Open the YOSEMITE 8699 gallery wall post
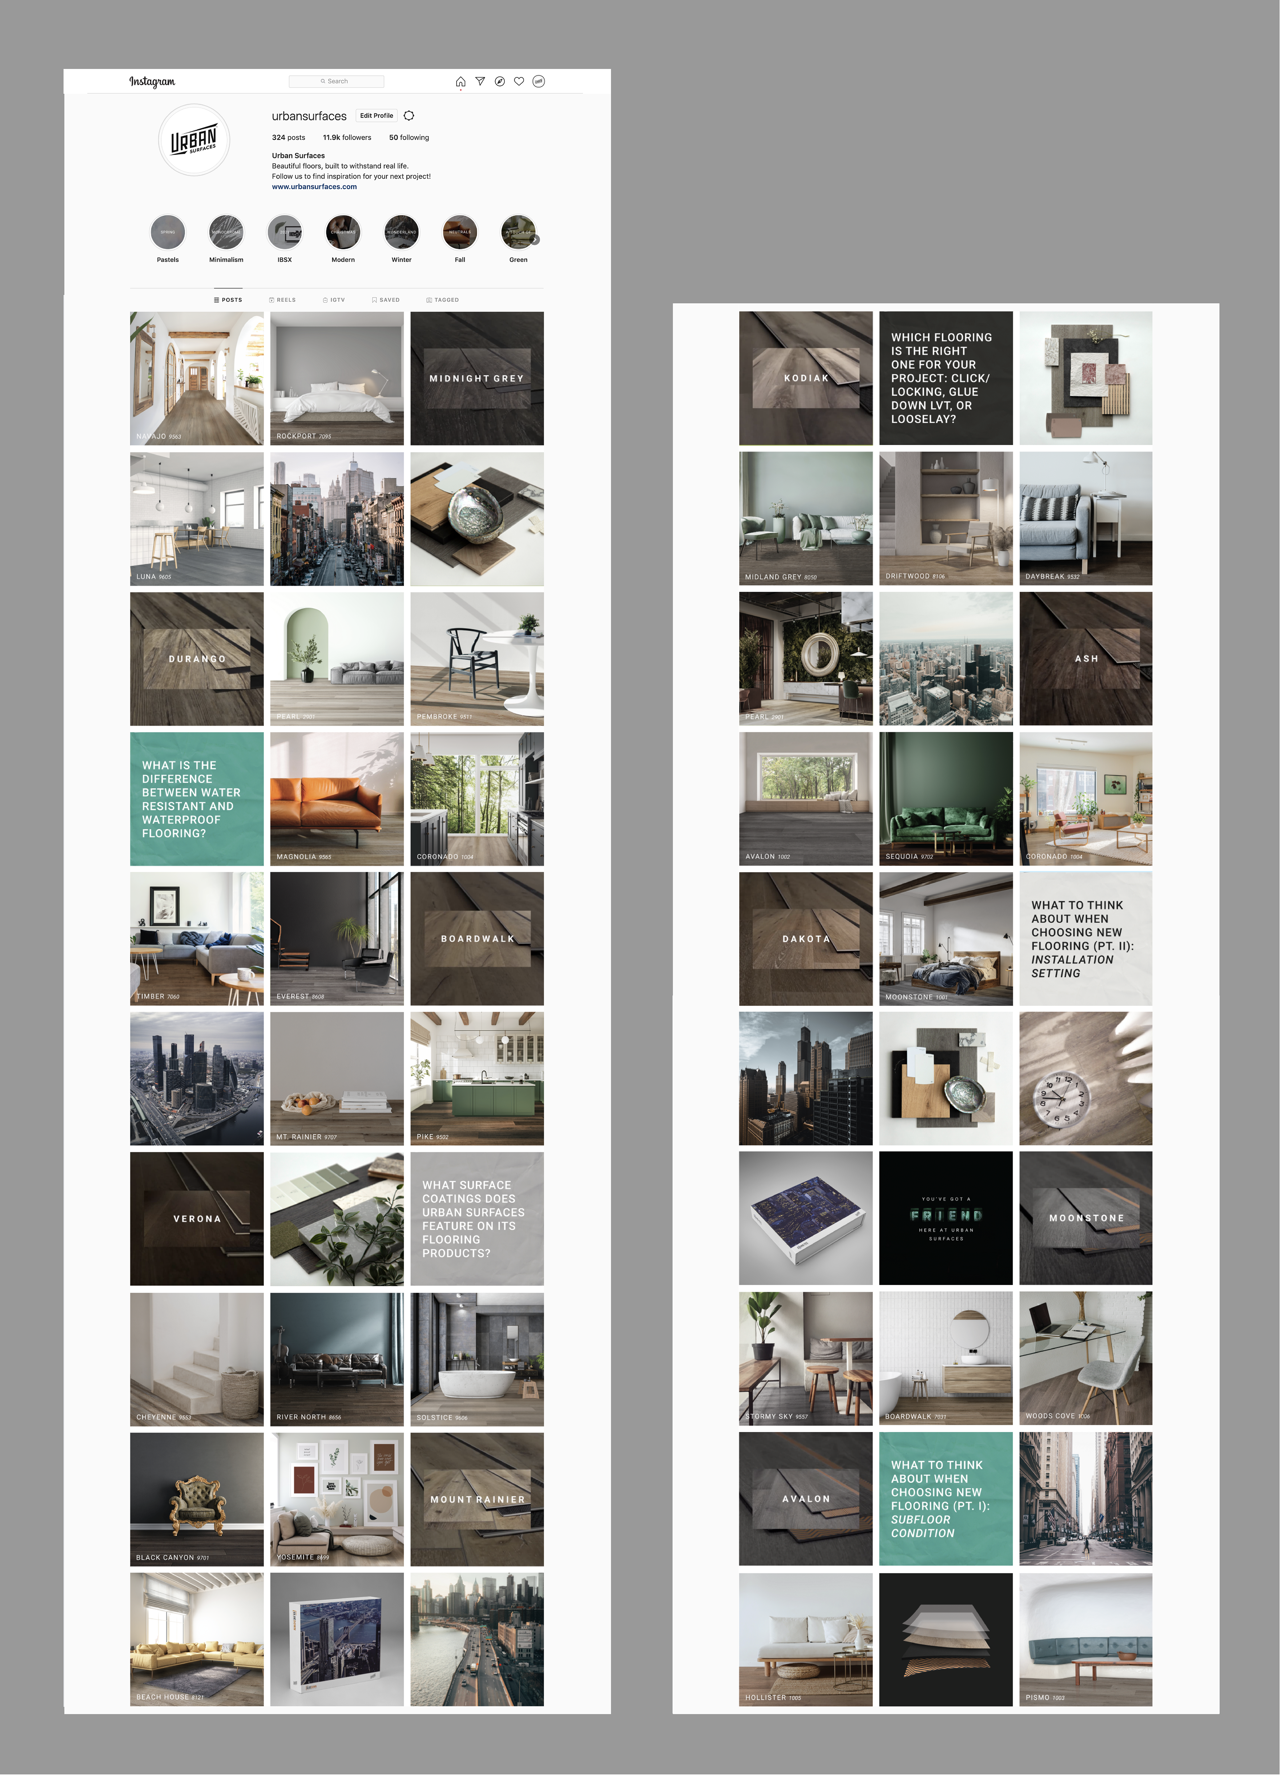The height and width of the screenshot is (1779, 1280). tap(337, 1500)
